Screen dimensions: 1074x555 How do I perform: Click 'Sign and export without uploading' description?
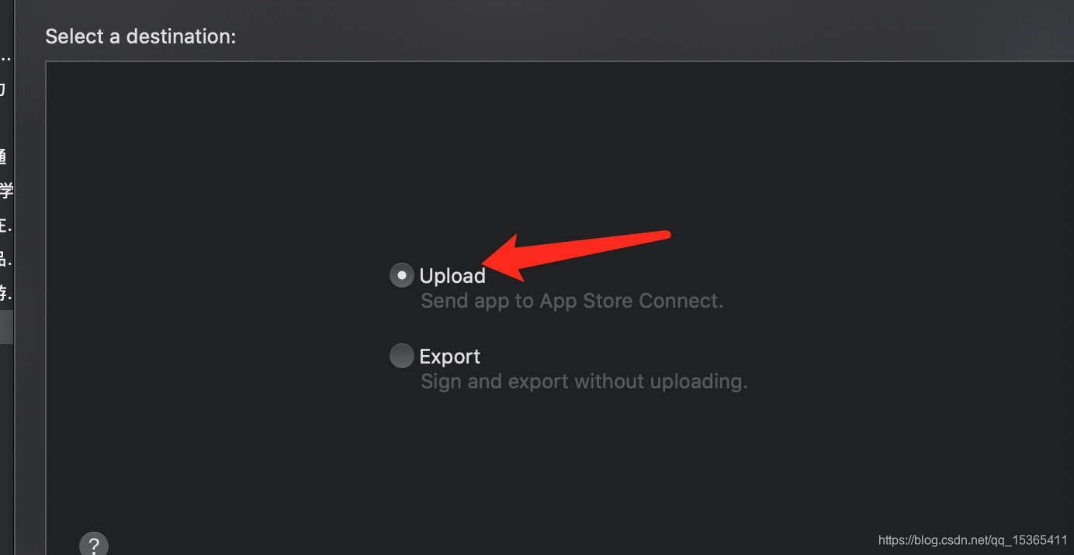(x=584, y=381)
